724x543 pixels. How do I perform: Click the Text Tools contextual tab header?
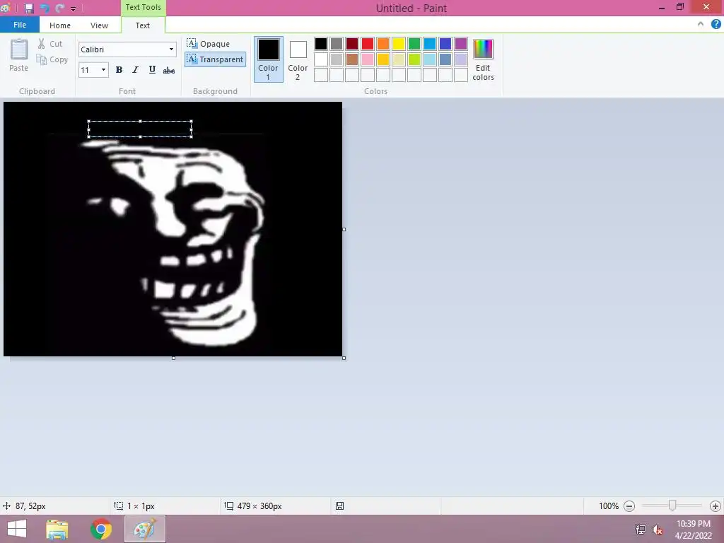(143, 7)
